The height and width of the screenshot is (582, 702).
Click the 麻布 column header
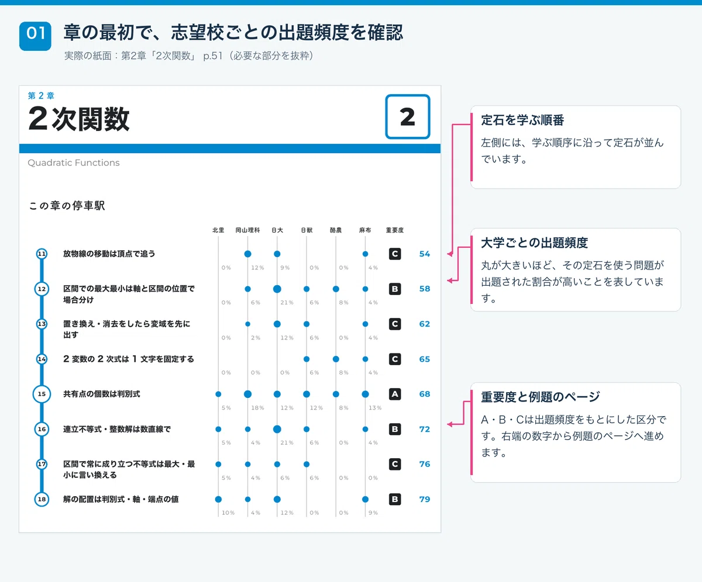point(365,230)
